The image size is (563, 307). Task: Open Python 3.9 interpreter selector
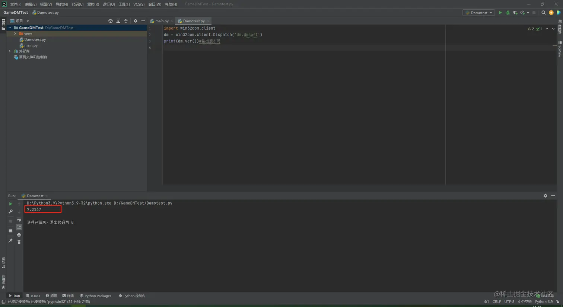(x=544, y=302)
